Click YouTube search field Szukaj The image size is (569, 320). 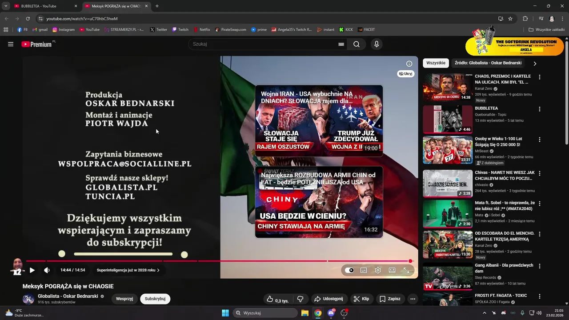[262, 44]
